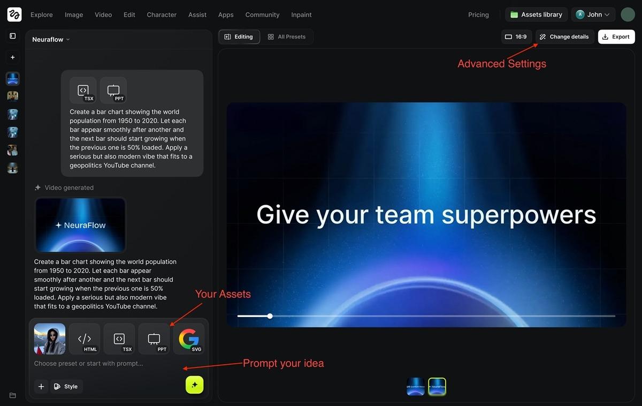
Task: Expand the Neuraflow project dropdown
Action: (x=51, y=39)
